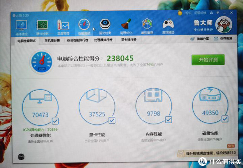The image size is (243, 168).
Task: Toggle the 显卡性能 test checkbox
Action: (112, 120)
